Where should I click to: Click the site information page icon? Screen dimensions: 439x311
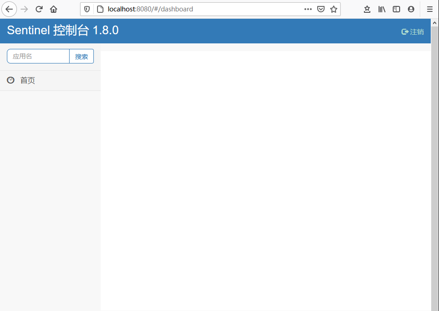100,9
